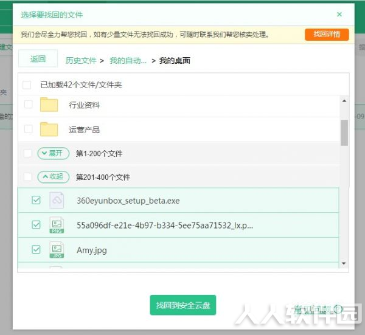The width and height of the screenshot is (365, 335).
Task: Click the 返回 back button
Action: point(38,58)
